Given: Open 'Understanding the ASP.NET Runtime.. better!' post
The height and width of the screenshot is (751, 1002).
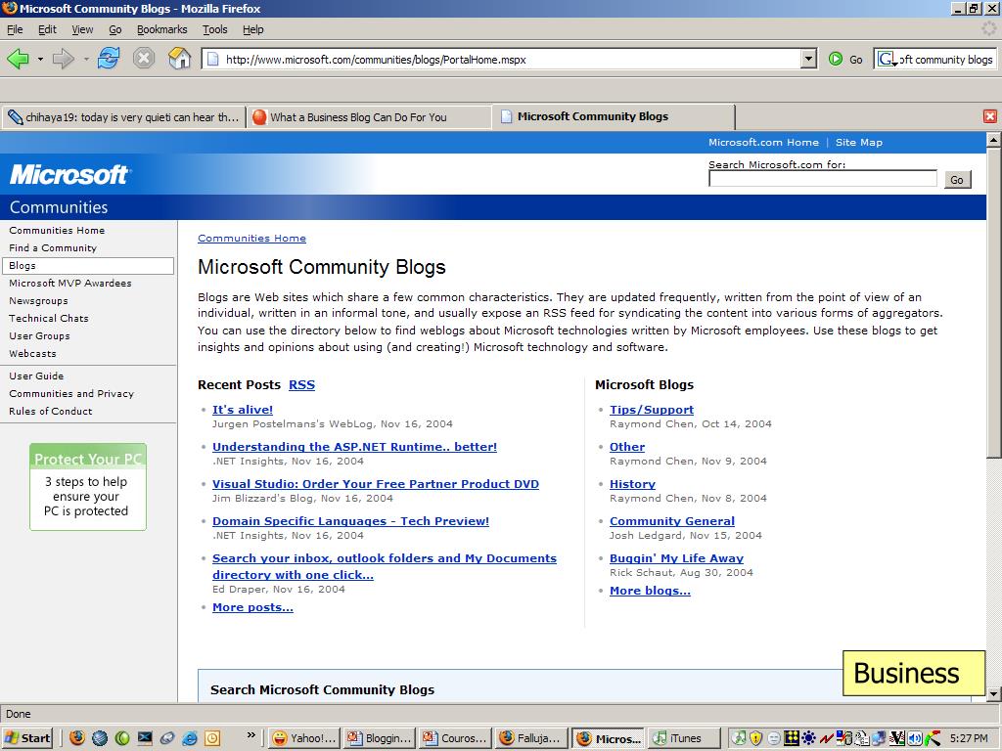Looking at the screenshot, I should point(354,447).
